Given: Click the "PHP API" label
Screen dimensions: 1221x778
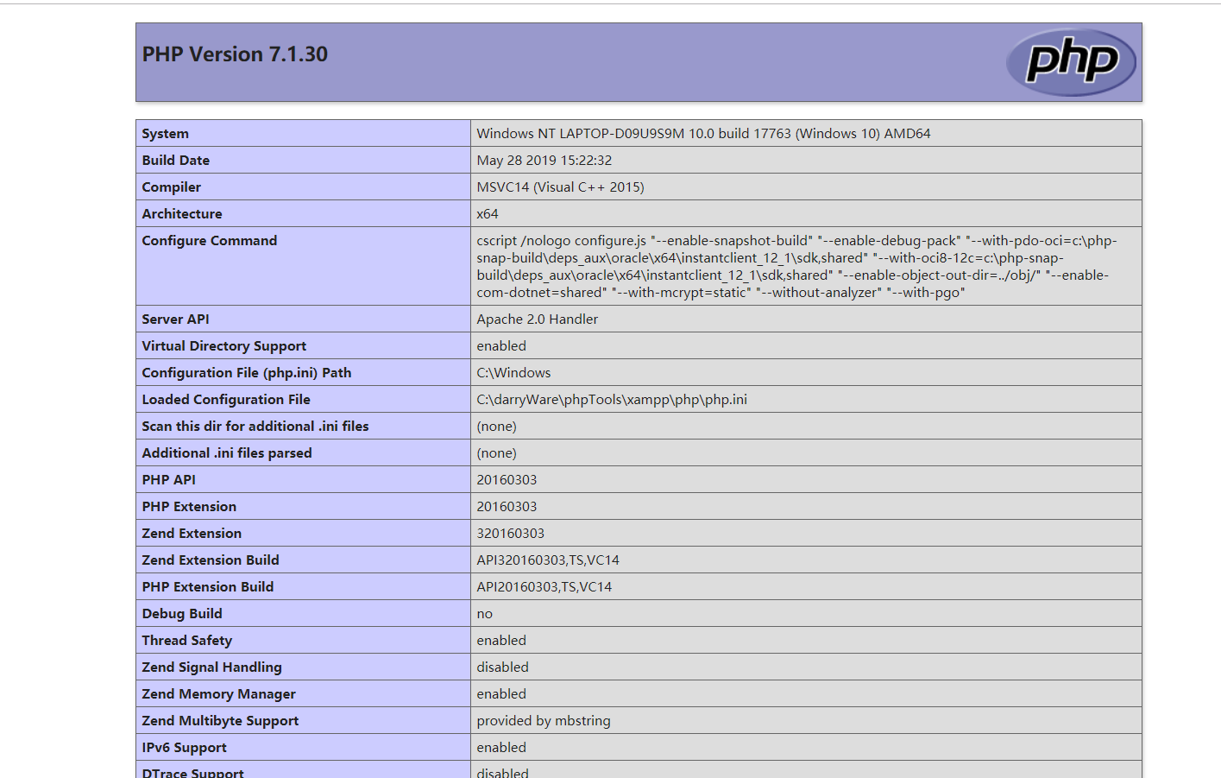Looking at the screenshot, I should [x=169, y=480].
